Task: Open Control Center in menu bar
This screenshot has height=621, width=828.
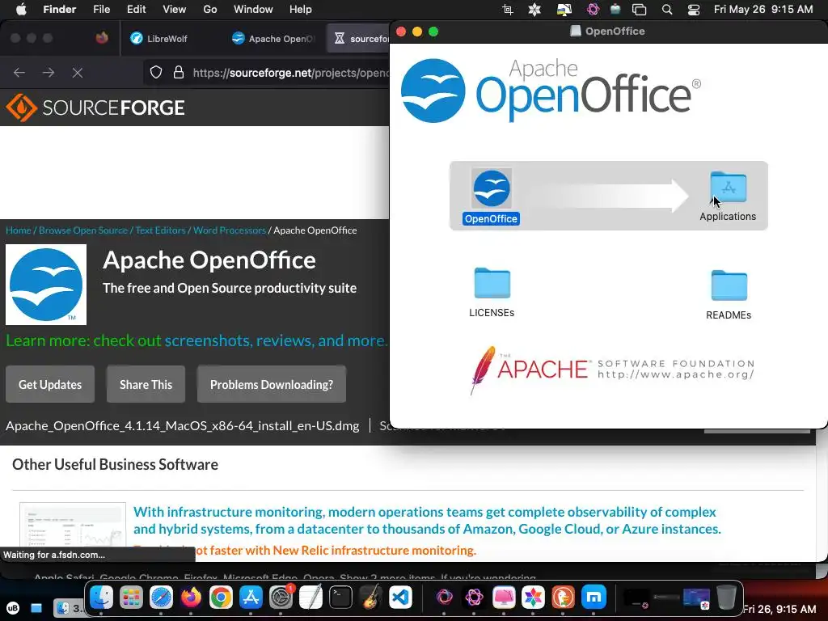Action: 693,10
